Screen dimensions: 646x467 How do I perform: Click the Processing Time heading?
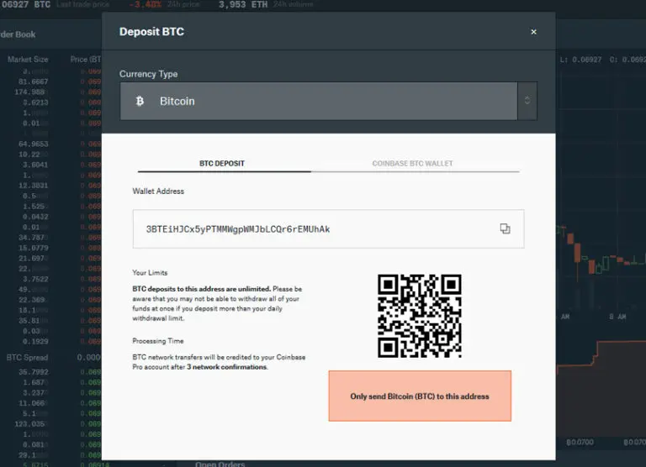tap(158, 341)
